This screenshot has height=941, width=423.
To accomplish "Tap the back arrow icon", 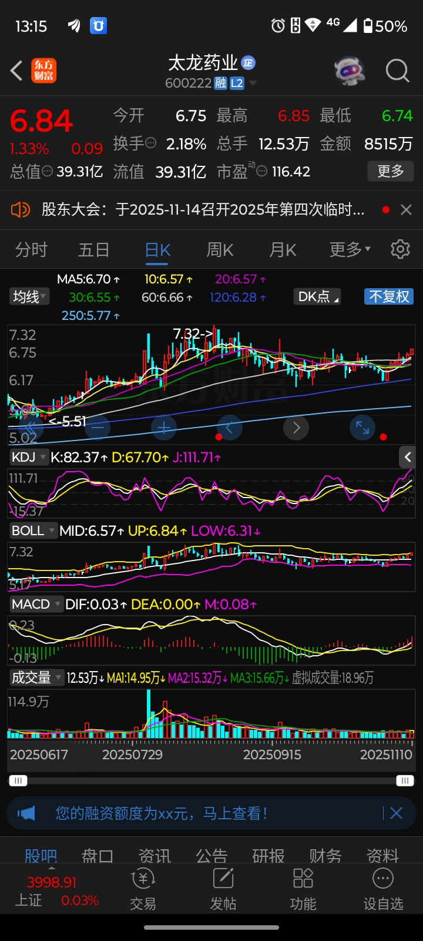I will pyautogui.click(x=17, y=71).
